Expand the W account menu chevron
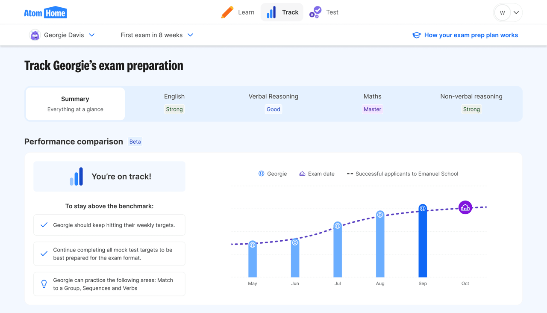This screenshot has height=313, width=547. 516,12
